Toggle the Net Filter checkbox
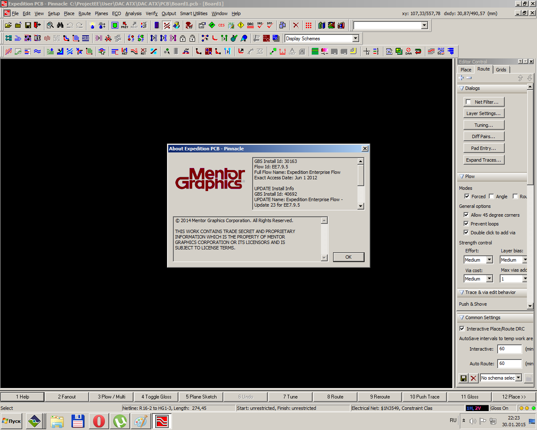Viewport: 537px width, 430px height. 468,102
